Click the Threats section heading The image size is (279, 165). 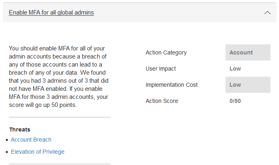pyautogui.click(x=20, y=129)
